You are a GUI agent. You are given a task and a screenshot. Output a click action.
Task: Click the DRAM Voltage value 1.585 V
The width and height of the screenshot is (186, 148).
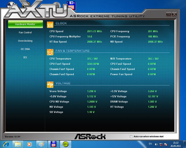152,102
